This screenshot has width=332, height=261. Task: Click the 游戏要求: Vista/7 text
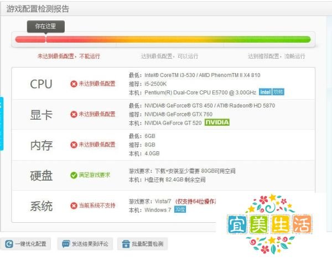tap(150, 201)
